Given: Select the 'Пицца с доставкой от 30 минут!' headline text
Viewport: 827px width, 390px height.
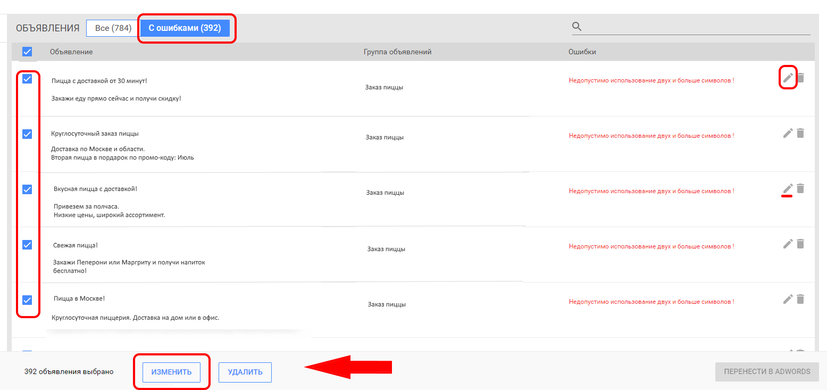Looking at the screenshot, I should (99, 81).
